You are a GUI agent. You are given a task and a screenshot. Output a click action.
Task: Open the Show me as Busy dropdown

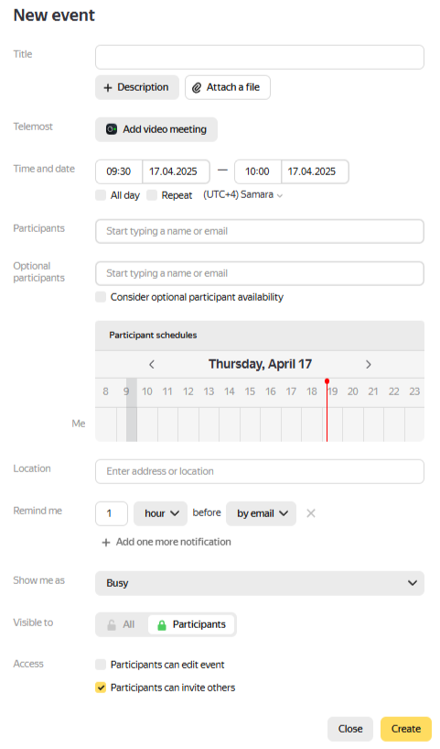(x=260, y=583)
